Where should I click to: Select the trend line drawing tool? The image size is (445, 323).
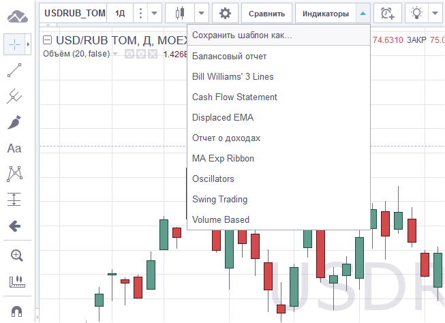coord(14,70)
